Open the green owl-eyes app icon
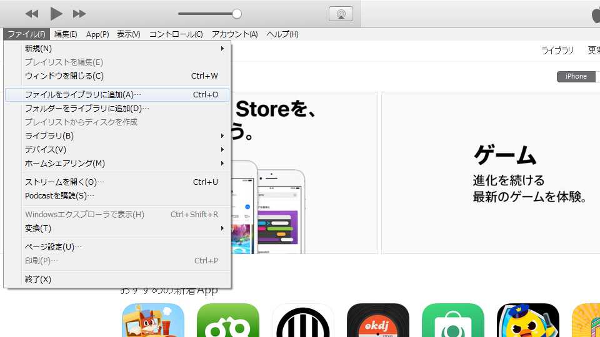Image resolution: width=600 pixels, height=337 pixels. 228,320
